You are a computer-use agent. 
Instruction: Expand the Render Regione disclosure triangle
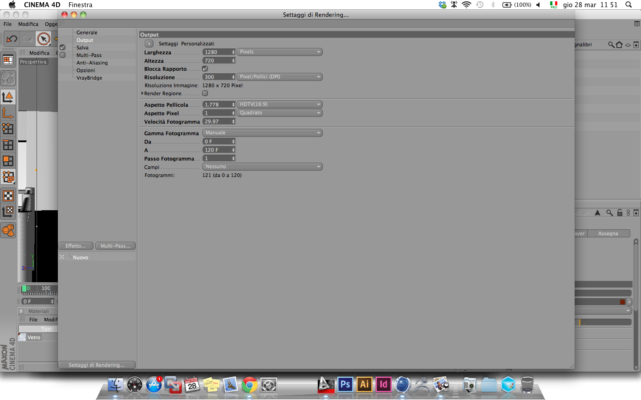tap(142, 93)
